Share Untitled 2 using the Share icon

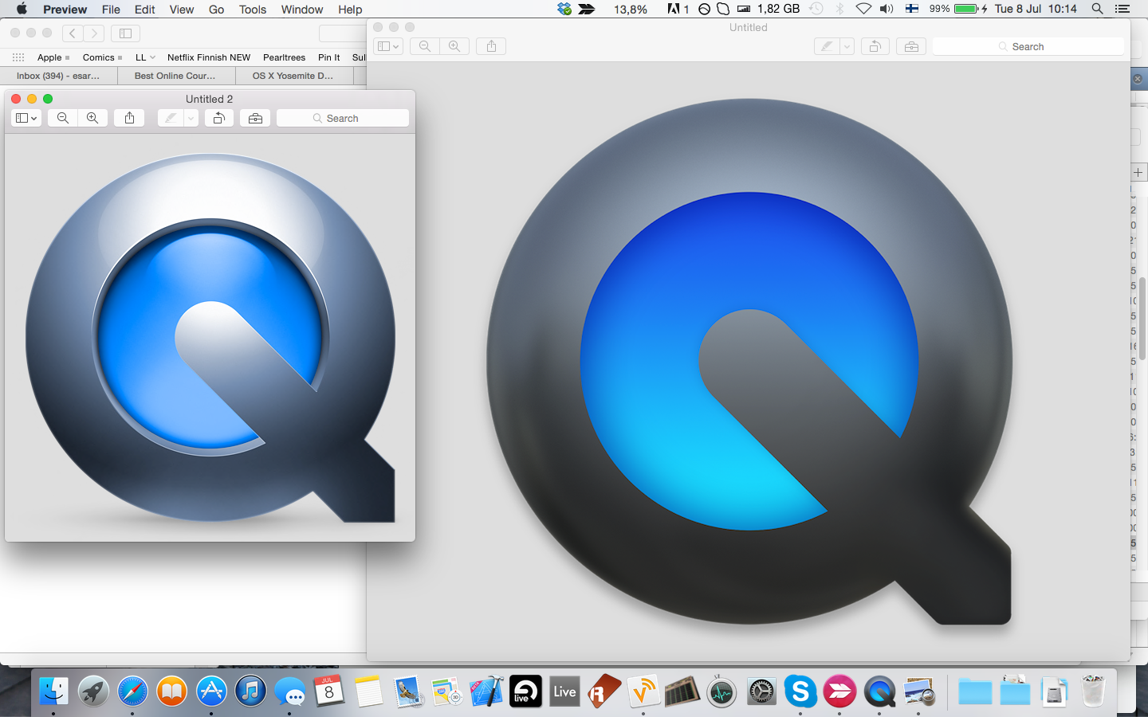pos(129,118)
